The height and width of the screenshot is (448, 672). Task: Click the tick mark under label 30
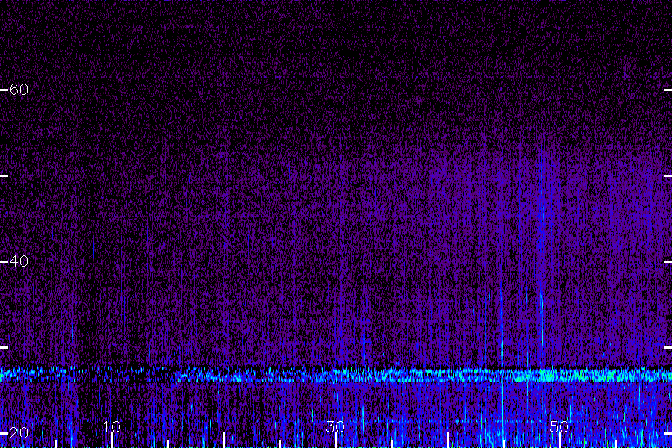click(336, 441)
